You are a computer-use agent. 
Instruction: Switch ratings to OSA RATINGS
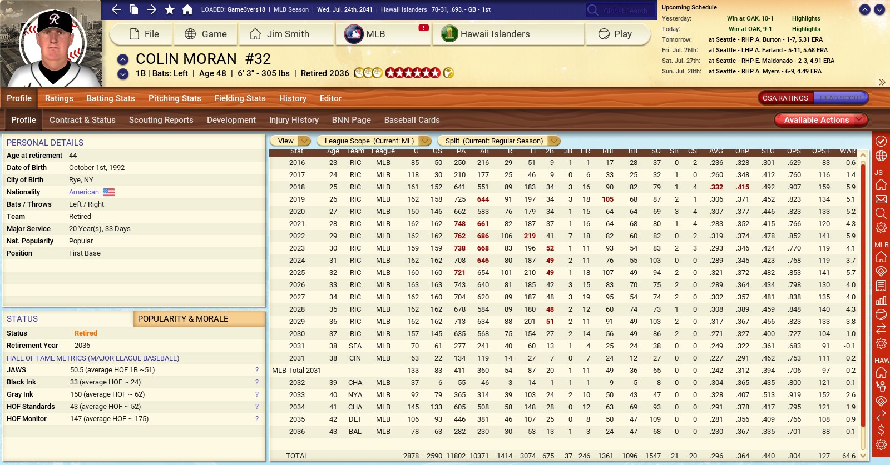[x=785, y=98]
